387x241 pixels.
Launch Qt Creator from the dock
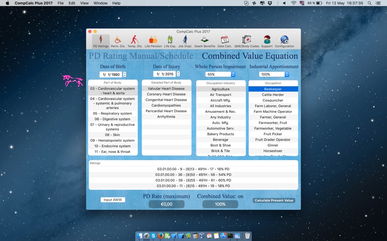[x=167, y=236]
